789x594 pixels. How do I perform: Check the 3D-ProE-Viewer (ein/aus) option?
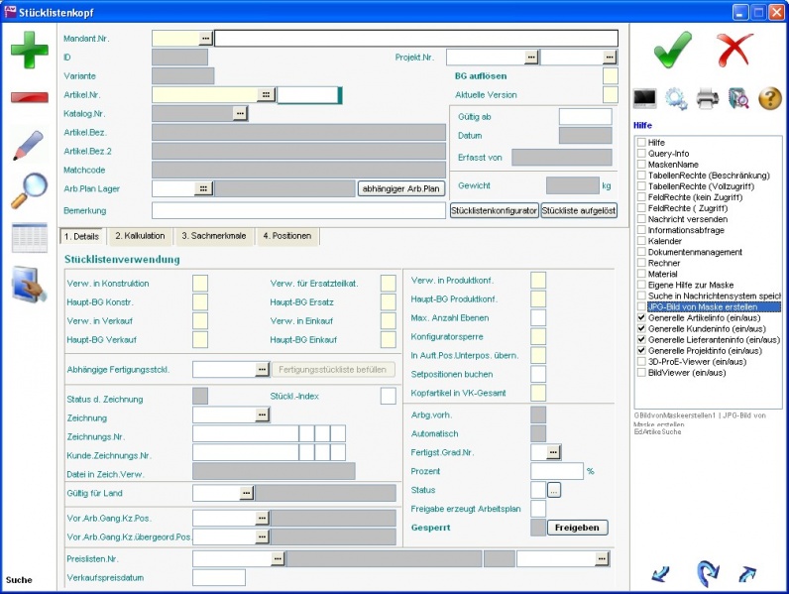(x=641, y=362)
